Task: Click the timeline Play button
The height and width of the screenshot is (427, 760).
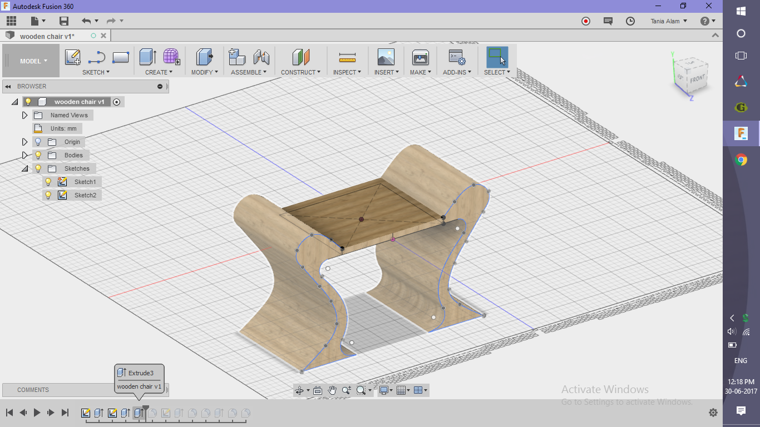Action: 37,413
